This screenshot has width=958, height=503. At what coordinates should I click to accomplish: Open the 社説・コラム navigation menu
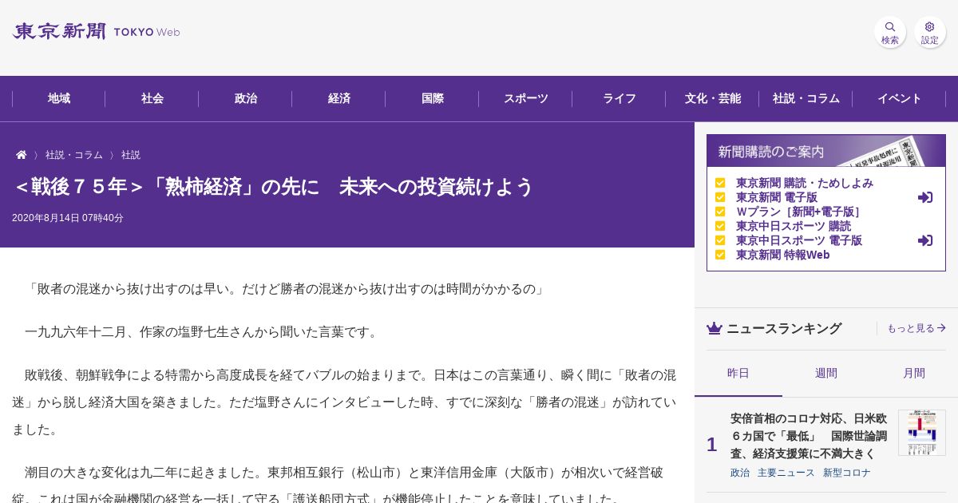pyautogui.click(x=806, y=99)
